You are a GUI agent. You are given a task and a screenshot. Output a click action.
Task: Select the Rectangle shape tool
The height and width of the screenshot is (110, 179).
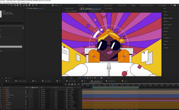[x=15, y=5]
